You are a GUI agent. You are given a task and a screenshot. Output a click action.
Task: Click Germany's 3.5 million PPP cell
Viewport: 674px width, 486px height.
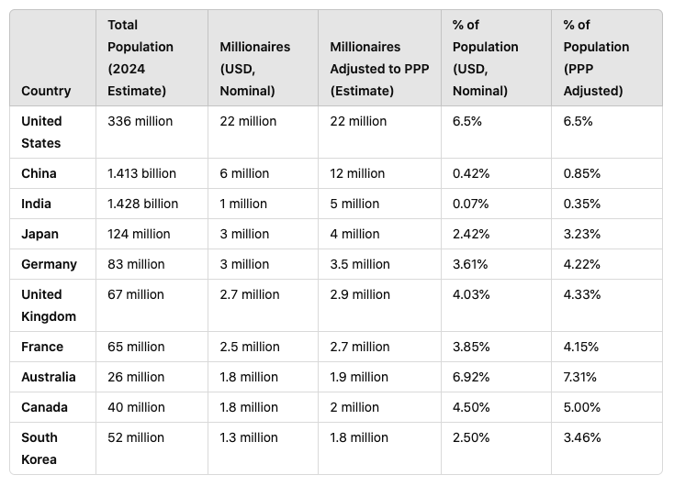click(x=360, y=264)
